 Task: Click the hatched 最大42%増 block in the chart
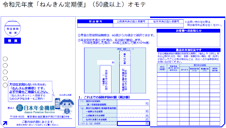click(x=125, y=58)
